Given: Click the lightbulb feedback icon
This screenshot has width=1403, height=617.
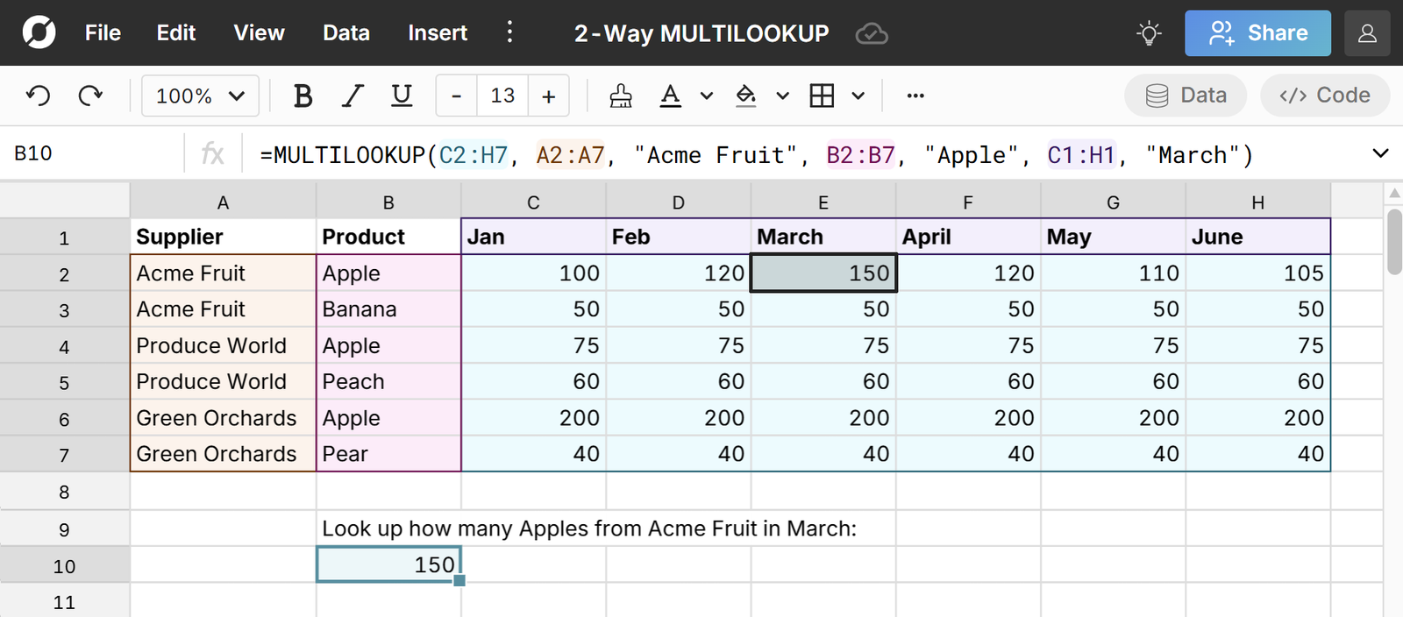Looking at the screenshot, I should [1149, 33].
